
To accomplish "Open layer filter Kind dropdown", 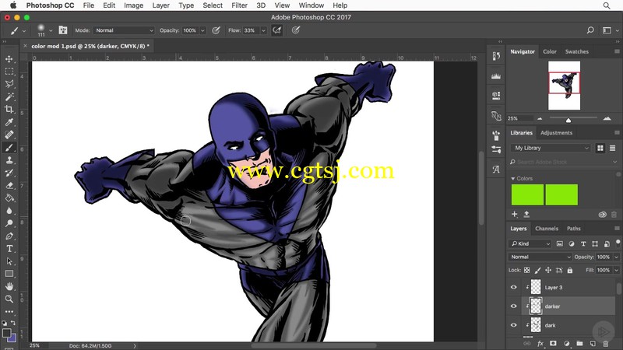I will [530, 243].
